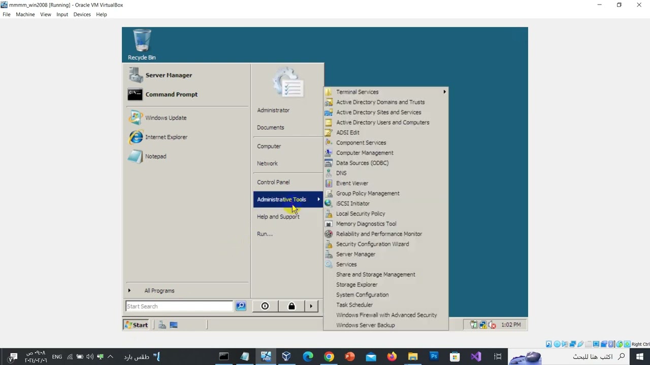Open Local Security Policy
The width and height of the screenshot is (650, 365).
point(386,213)
